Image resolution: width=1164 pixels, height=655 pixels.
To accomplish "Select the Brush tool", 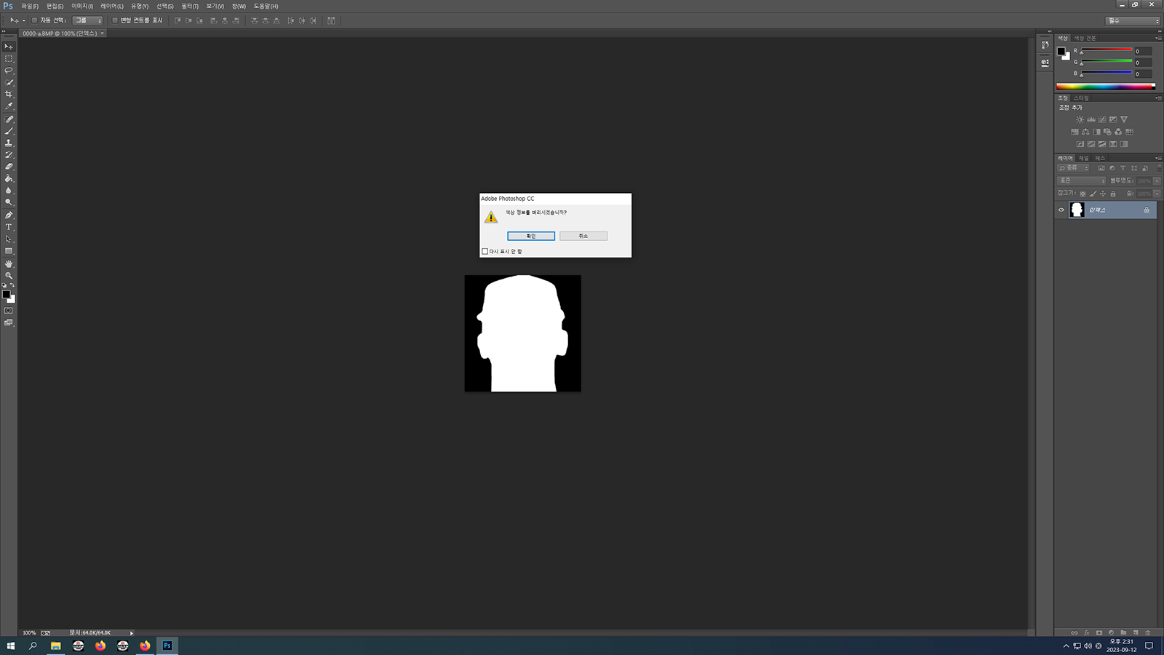I will [x=9, y=131].
